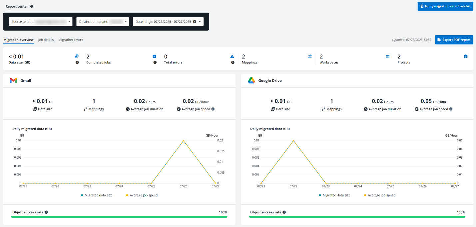Open the Migration errors tab
This screenshot has height=227, width=476.
pyautogui.click(x=70, y=39)
